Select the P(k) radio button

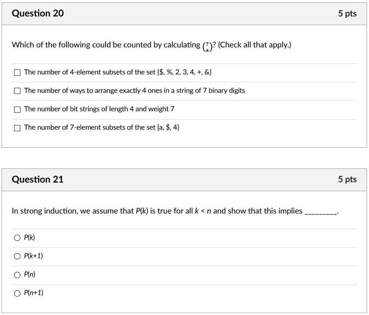[x=17, y=237]
